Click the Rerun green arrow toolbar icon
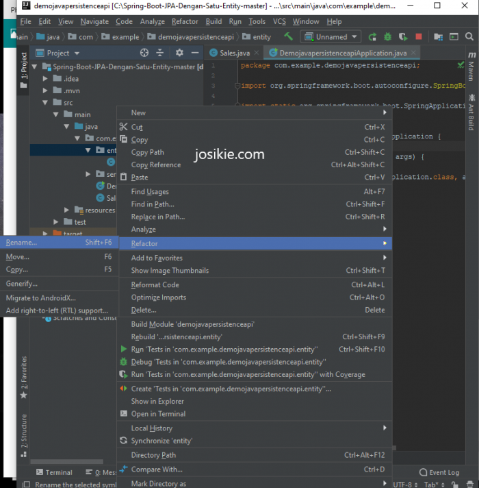479x488 pixels. pyautogui.click(x=372, y=37)
